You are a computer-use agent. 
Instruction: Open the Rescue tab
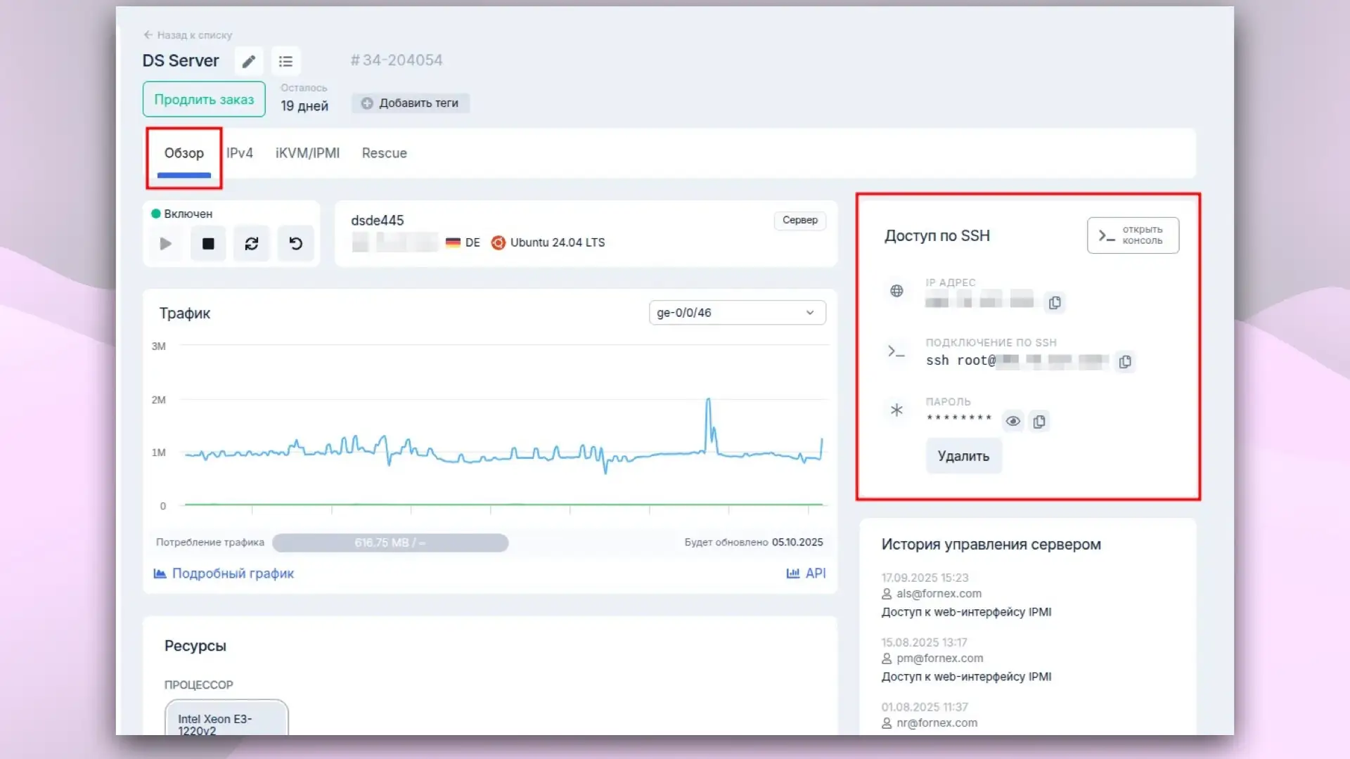tap(384, 153)
